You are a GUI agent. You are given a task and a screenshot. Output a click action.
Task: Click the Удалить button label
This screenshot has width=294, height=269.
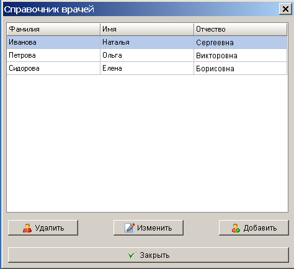[50, 228]
